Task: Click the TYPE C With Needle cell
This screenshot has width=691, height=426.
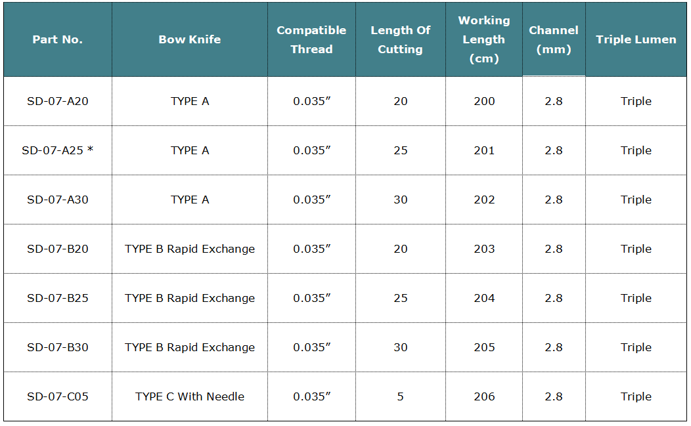Action: tap(190, 396)
